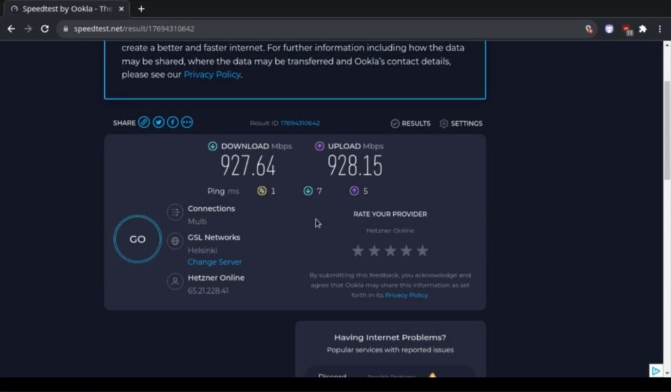Screen dimensions: 671x392
Task: Click the download ping icon beside 7
Action: 308,190
